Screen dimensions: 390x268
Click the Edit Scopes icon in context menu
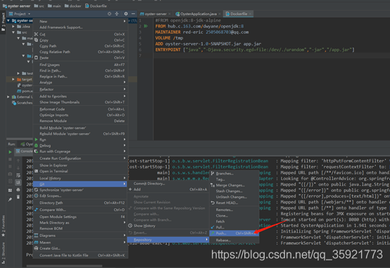37,196
